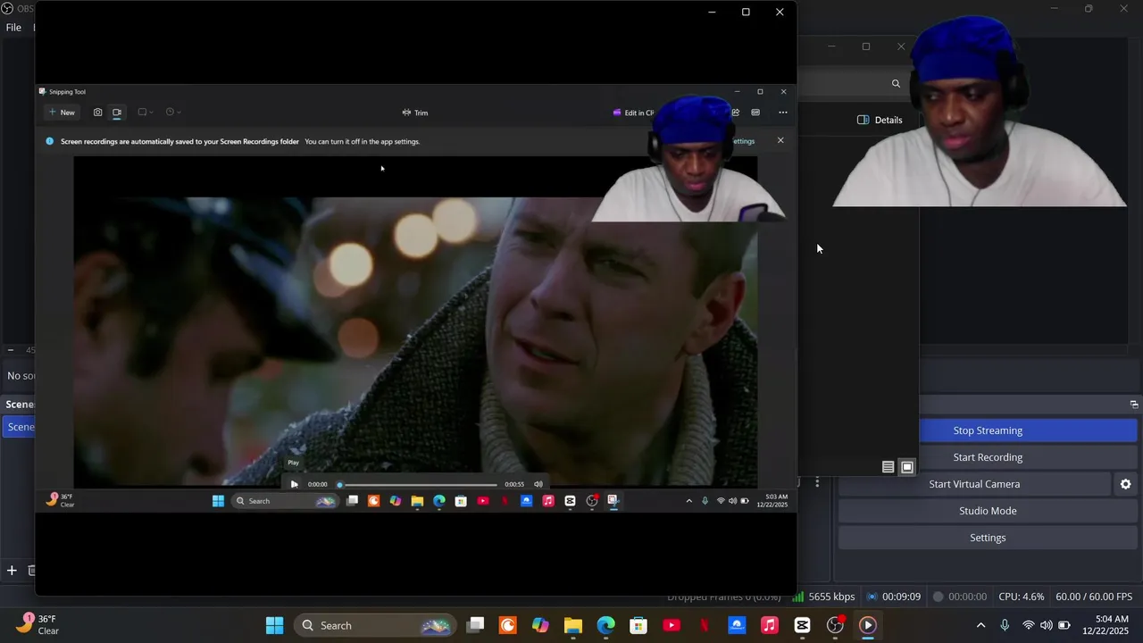1143x643 pixels.
Task: Select camera Snip mode in previewed Snipping Tool
Action: tap(97, 113)
